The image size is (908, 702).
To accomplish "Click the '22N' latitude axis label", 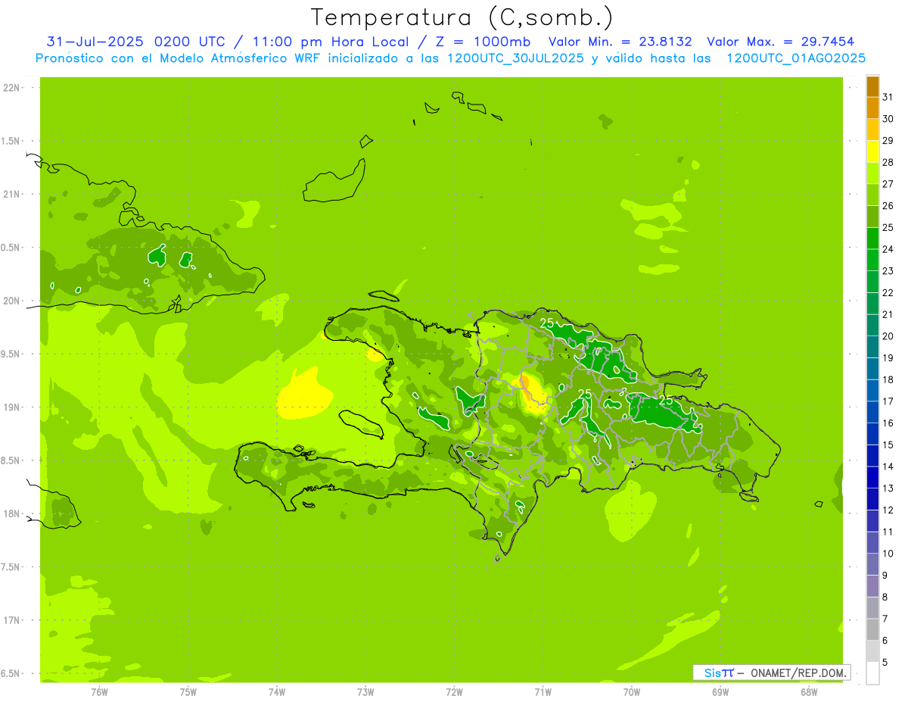I will click(11, 88).
